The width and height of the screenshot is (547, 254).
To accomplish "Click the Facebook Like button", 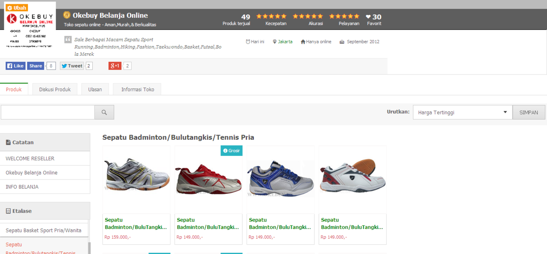I will (15, 66).
